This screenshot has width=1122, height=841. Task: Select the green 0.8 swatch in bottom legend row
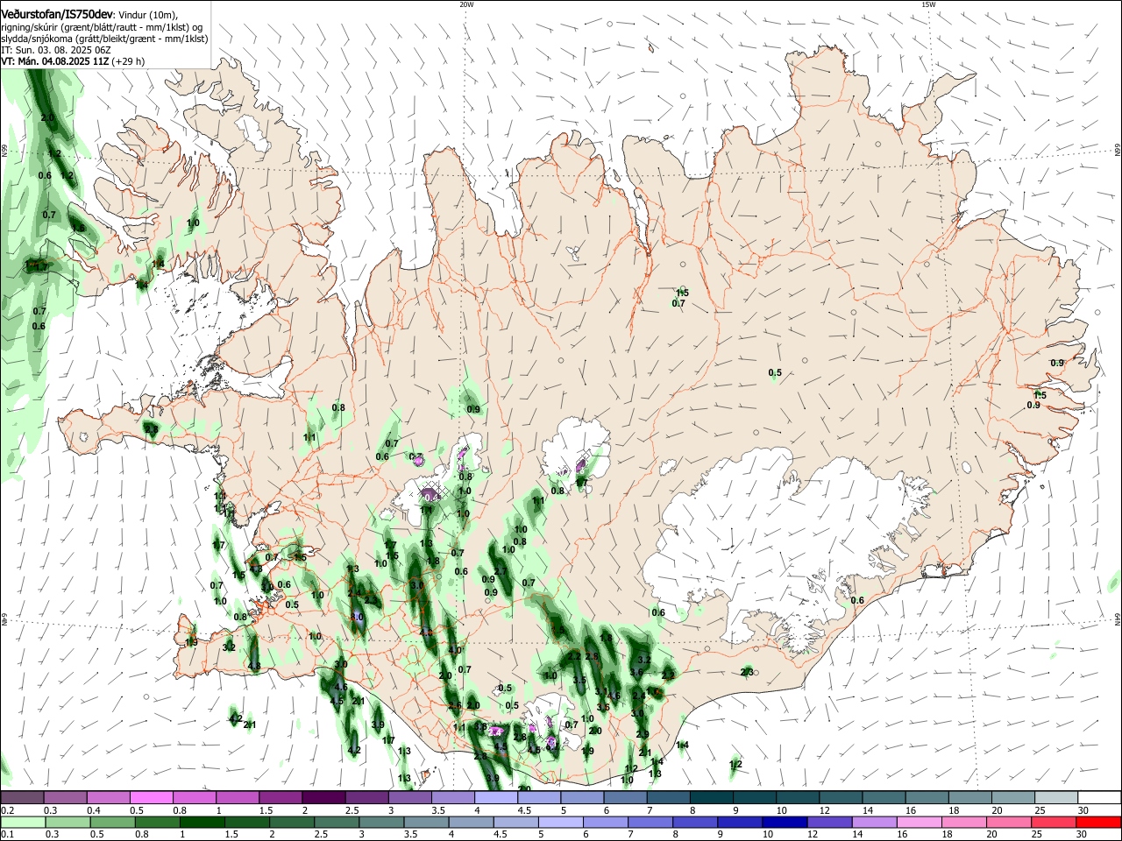point(157,823)
